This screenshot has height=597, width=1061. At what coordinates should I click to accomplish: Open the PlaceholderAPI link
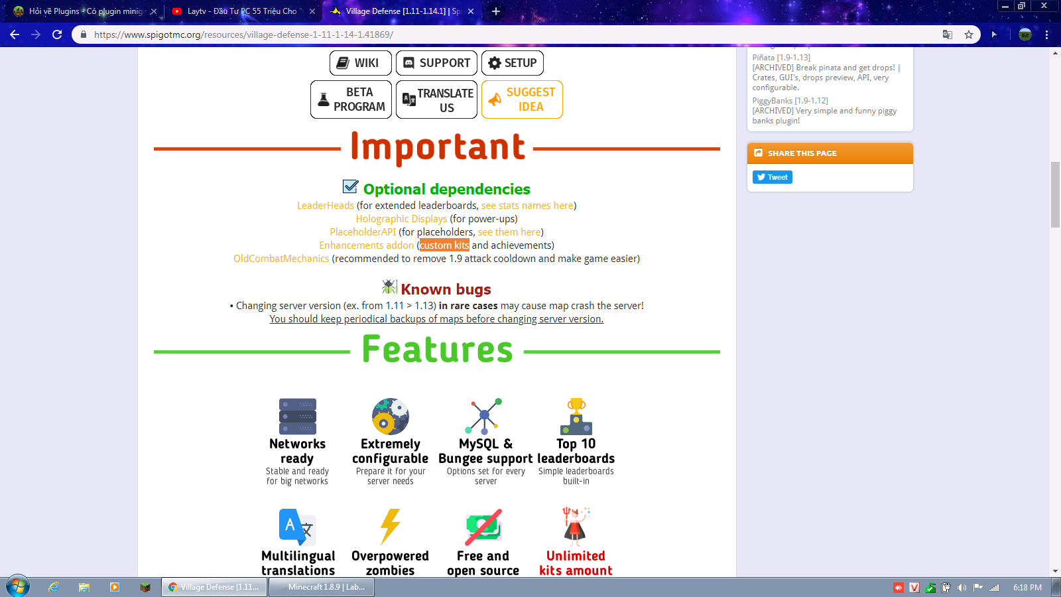point(363,232)
